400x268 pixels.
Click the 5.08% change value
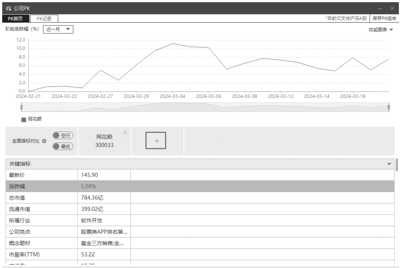[89, 186]
